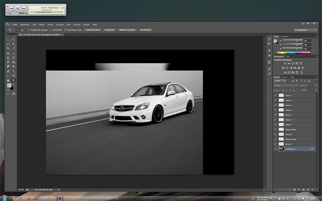Select the Move tool
The width and height of the screenshot is (322, 201).
click(x=14, y=39)
